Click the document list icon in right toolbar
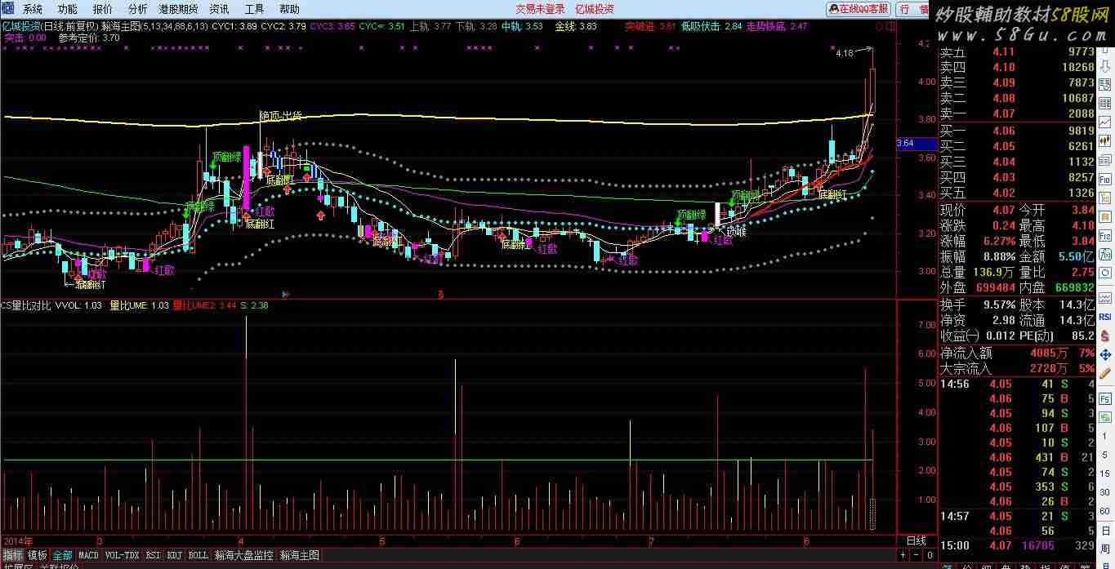1115x569 pixels. 1104,85
